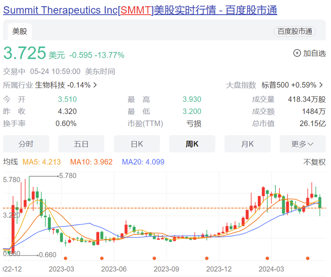Toggle the MA5 moving average line
Viewport: 331px width, 277px height.
tap(41, 162)
